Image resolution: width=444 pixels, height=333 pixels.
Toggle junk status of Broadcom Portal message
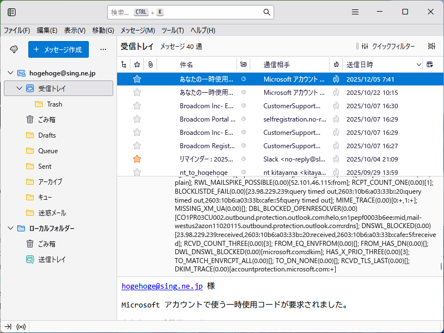[x=336, y=119]
